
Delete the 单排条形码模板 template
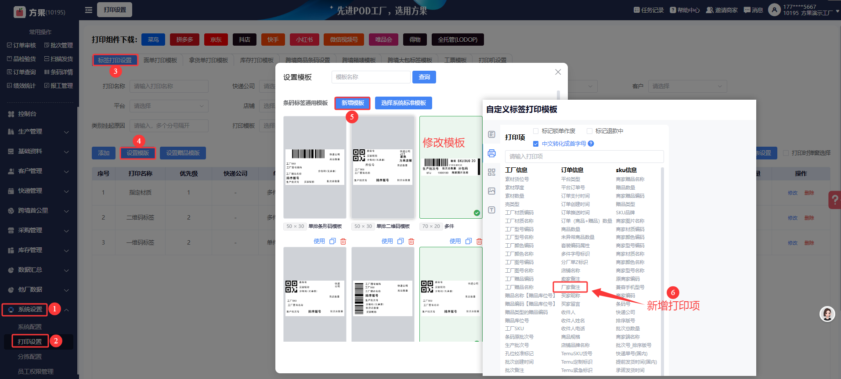click(343, 241)
